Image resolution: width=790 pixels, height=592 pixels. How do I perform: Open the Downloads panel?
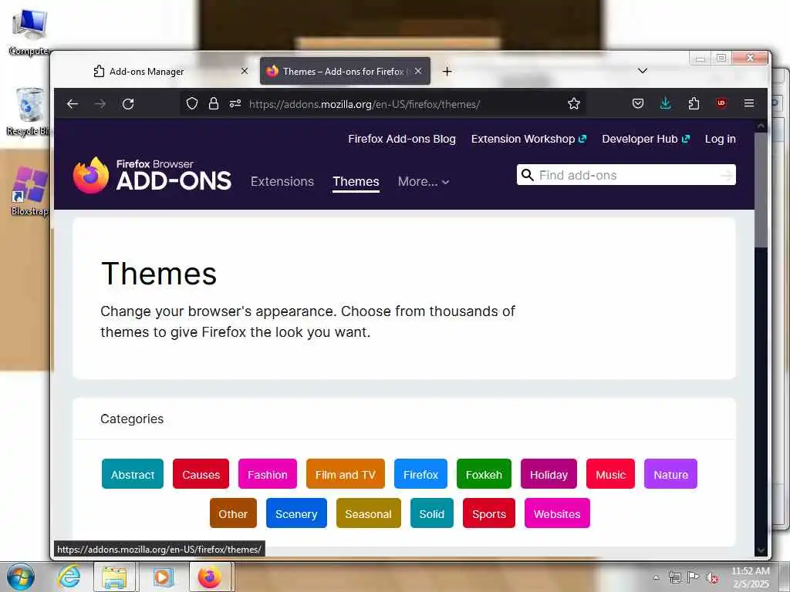click(x=666, y=104)
